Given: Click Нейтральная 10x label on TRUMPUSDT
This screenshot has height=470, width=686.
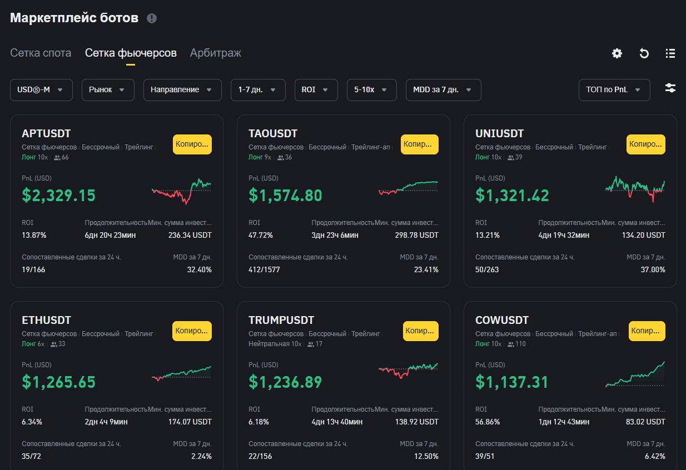Looking at the screenshot, I should (275, 344).
